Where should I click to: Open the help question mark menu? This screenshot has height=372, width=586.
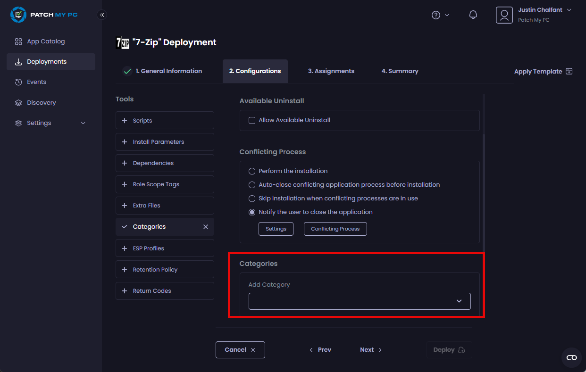436,15
